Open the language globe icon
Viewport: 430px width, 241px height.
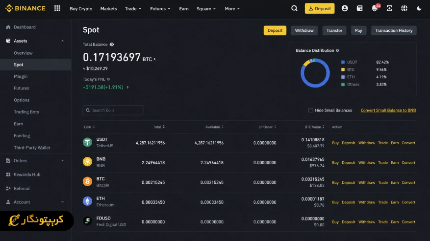coord(404,8)
